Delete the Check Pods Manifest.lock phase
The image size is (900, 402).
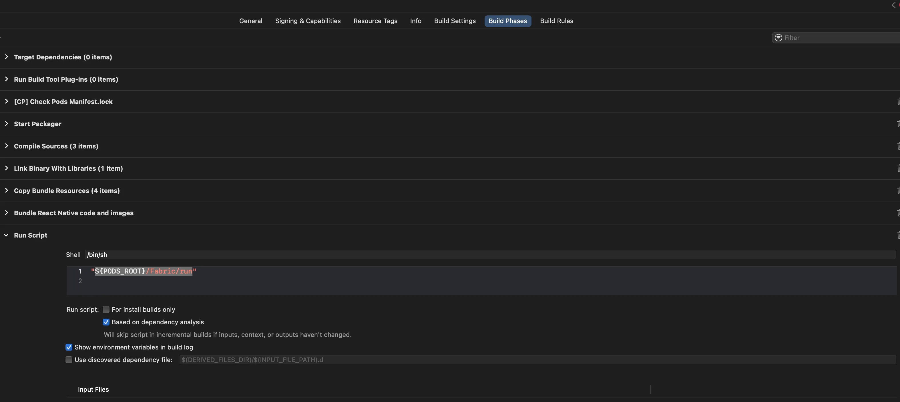(x=898, y=102)
